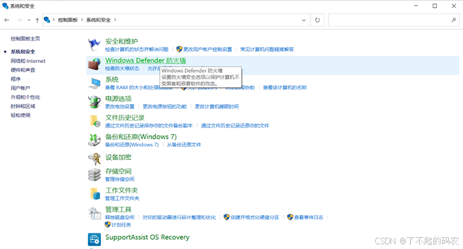Open the 文件历史记录 heading link

click(x=125, y=118)
